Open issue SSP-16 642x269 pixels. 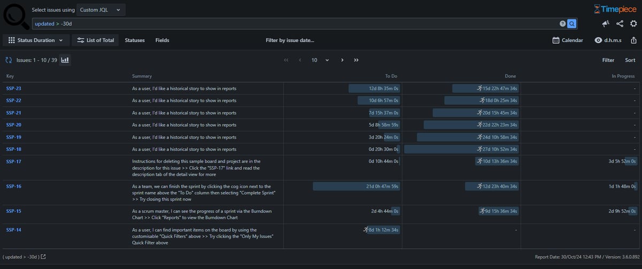[x=13, y=186]
